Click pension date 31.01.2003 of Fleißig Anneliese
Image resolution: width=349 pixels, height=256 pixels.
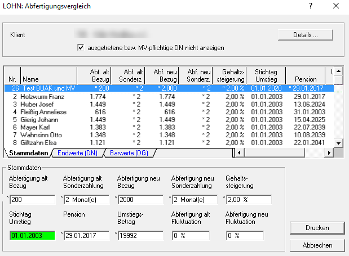tap(310, 112)
